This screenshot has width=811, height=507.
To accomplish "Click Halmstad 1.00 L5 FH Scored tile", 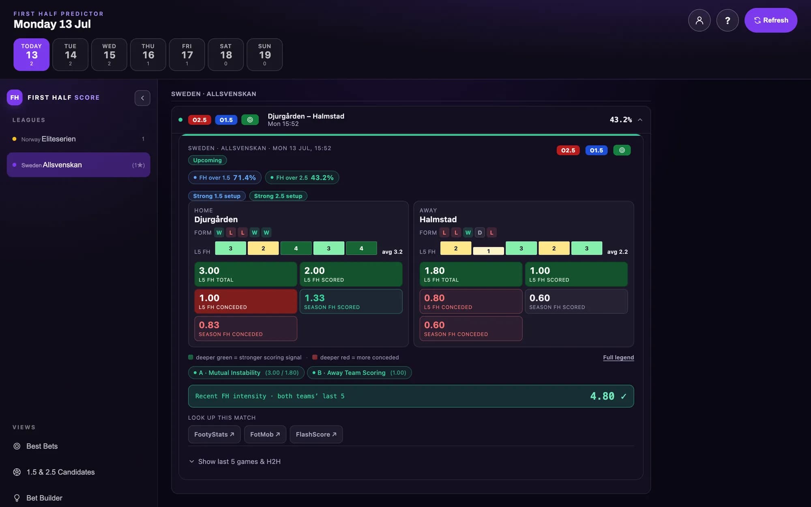I will (576, 274).
